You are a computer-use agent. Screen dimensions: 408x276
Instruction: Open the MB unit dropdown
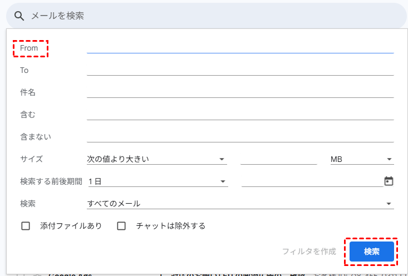(361, 159)
